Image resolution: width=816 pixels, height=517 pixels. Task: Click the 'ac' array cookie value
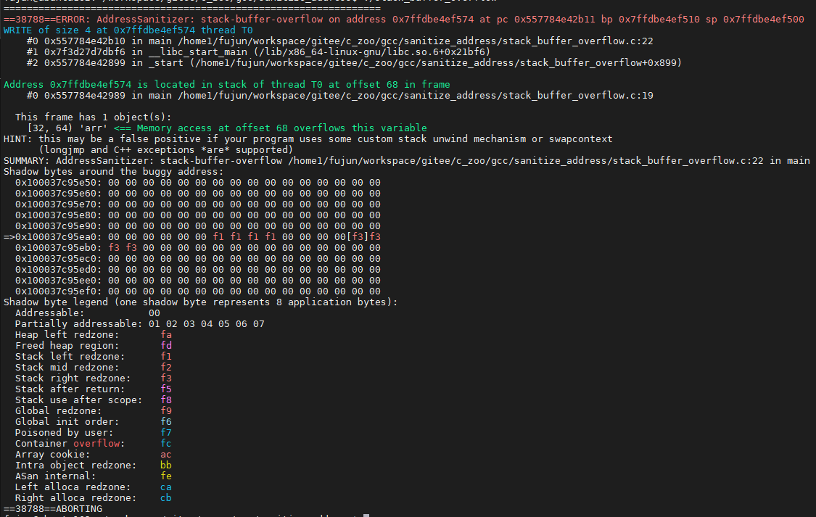pyautogui.click(x=166, y=455)
